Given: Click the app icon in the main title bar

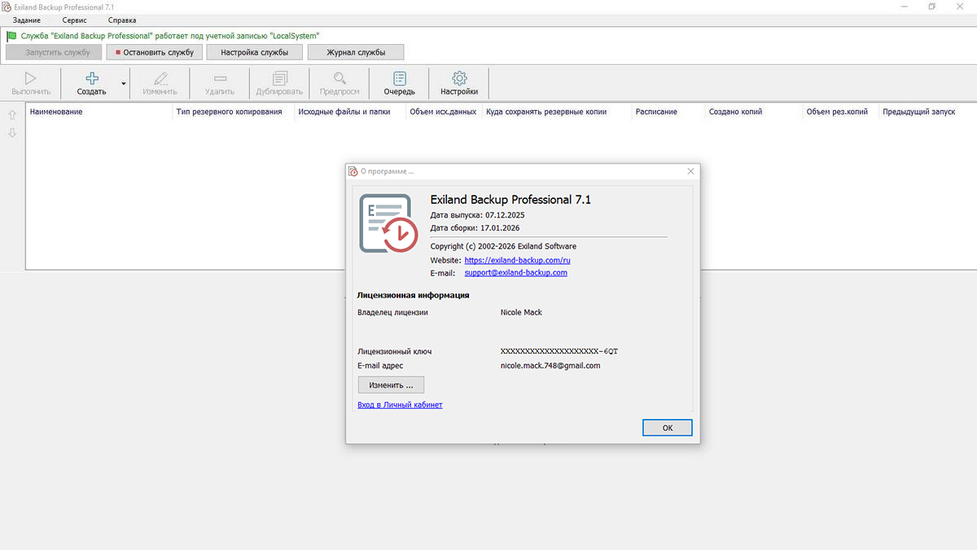Looking at the screenshot, I should [7, 7].
